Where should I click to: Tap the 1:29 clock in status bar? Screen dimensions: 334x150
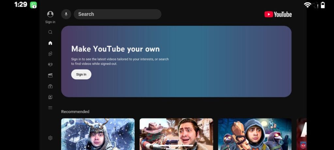[x=21, y=5]
